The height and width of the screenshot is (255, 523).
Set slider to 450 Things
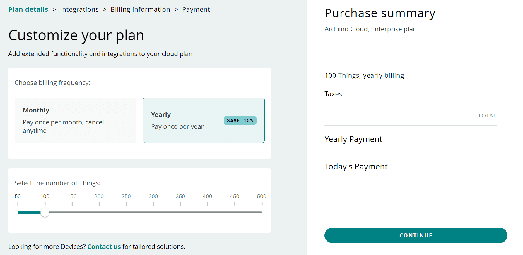click(x=235, y=212)
